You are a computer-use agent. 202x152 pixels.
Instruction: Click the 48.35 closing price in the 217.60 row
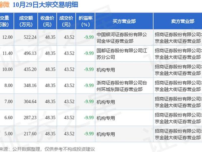point(50,134)
